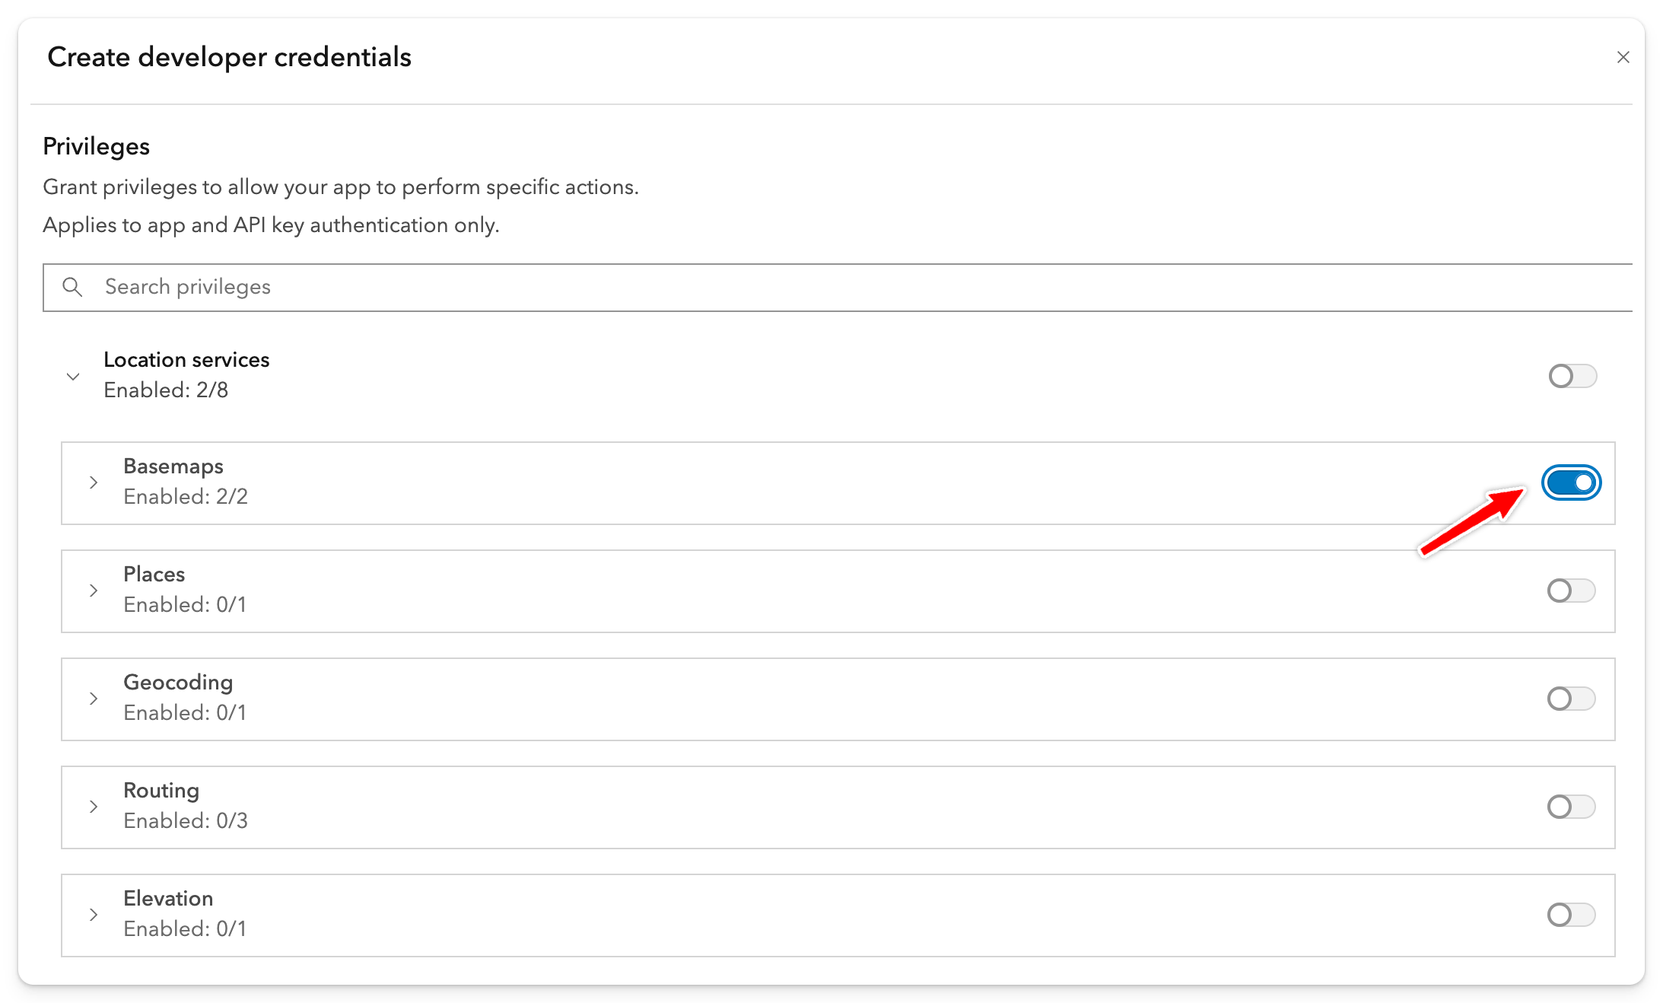Disable the Basemaps privilege toggle
The image size is (1663, 1003).
(1571, 482)
